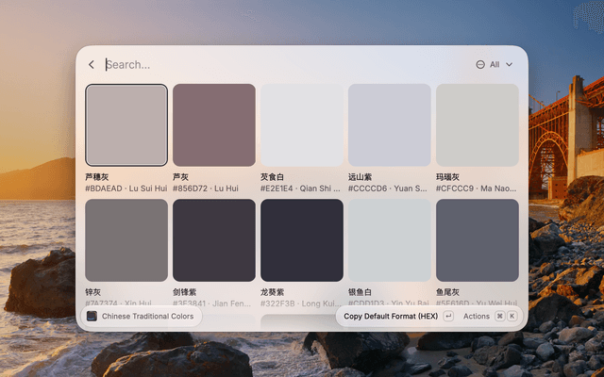Click the name label 剑锋紫
The image size is (604, 377).
184,292
